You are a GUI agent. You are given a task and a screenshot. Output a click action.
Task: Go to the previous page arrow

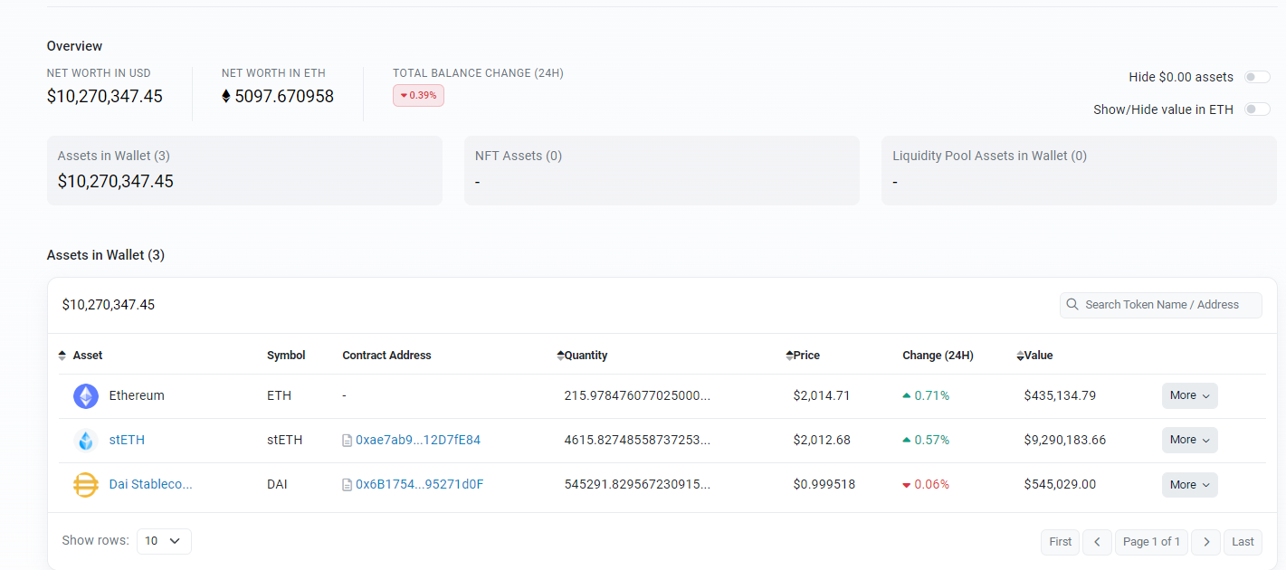point(1097,542)
